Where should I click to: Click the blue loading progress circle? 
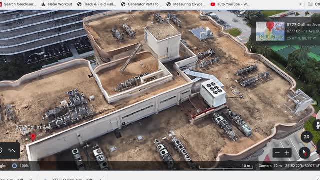pyautogui.click(x=14, y=166)
